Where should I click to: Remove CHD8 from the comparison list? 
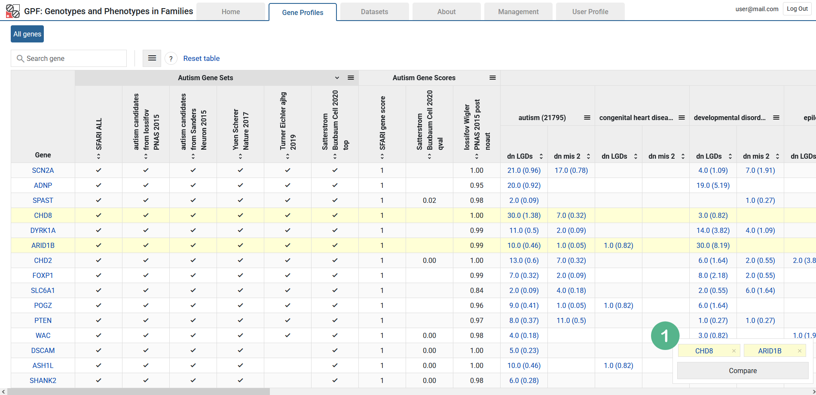click(x=734, y=351)
